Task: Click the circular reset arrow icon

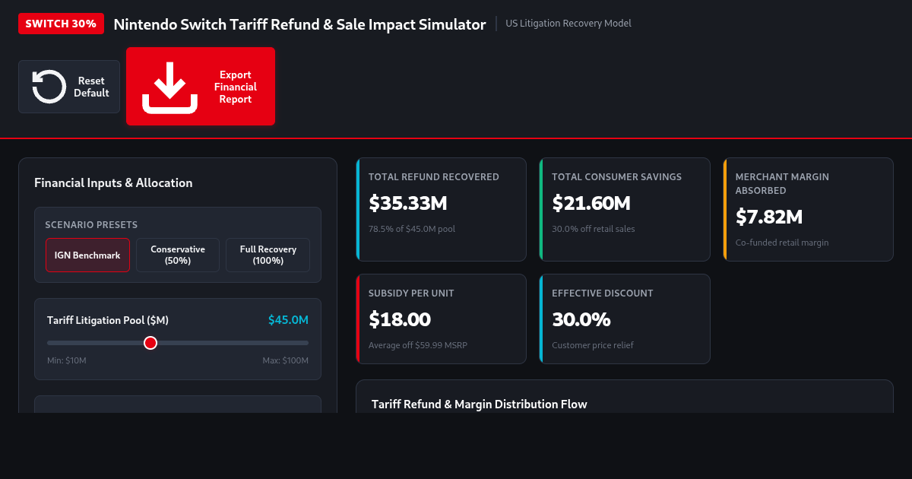Action: [x=49, y=87]
